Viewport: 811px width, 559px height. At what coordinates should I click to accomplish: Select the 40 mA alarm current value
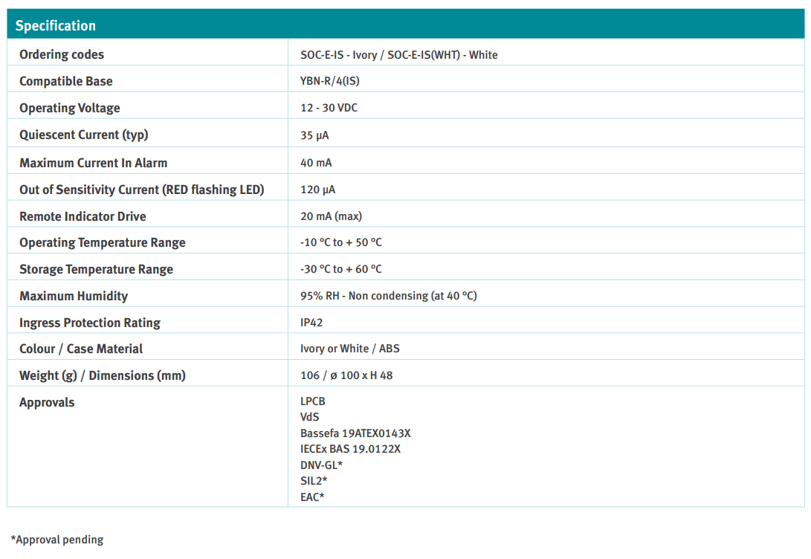click(x=316, y=163)
